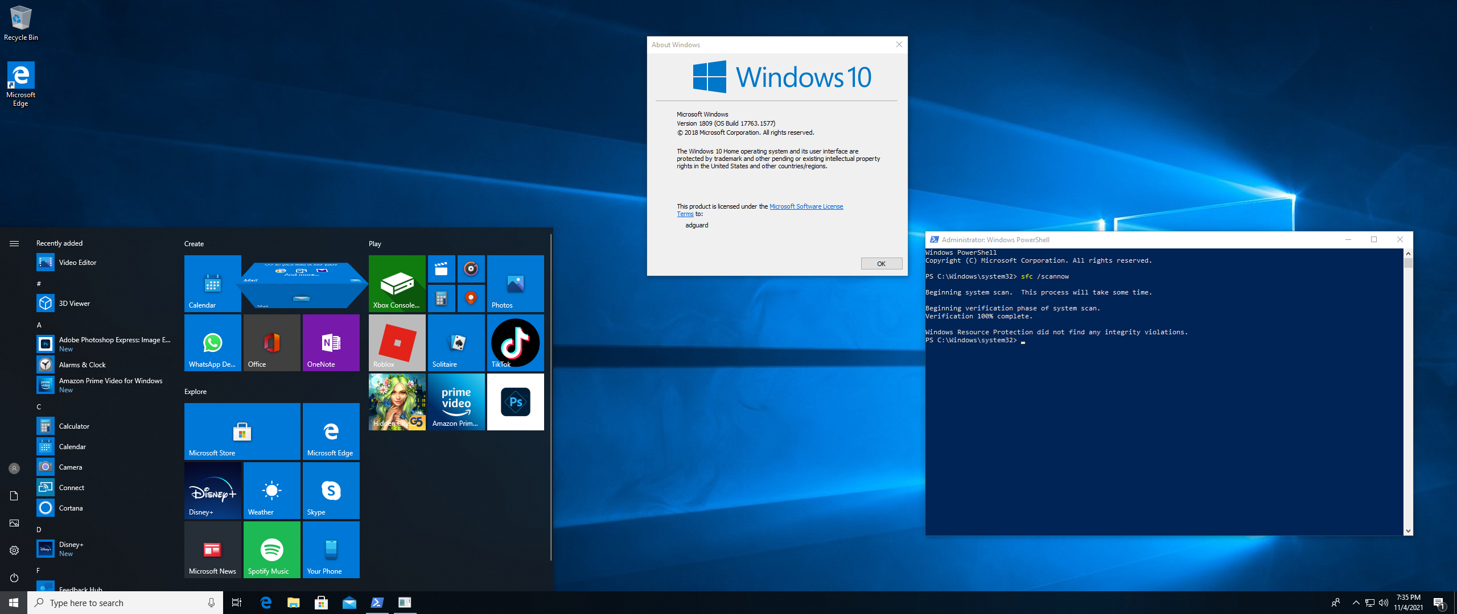Open Amazon Prime Video for Windows entry
The width and height of the screenshot is (1457, 614).
click(104, 385)
